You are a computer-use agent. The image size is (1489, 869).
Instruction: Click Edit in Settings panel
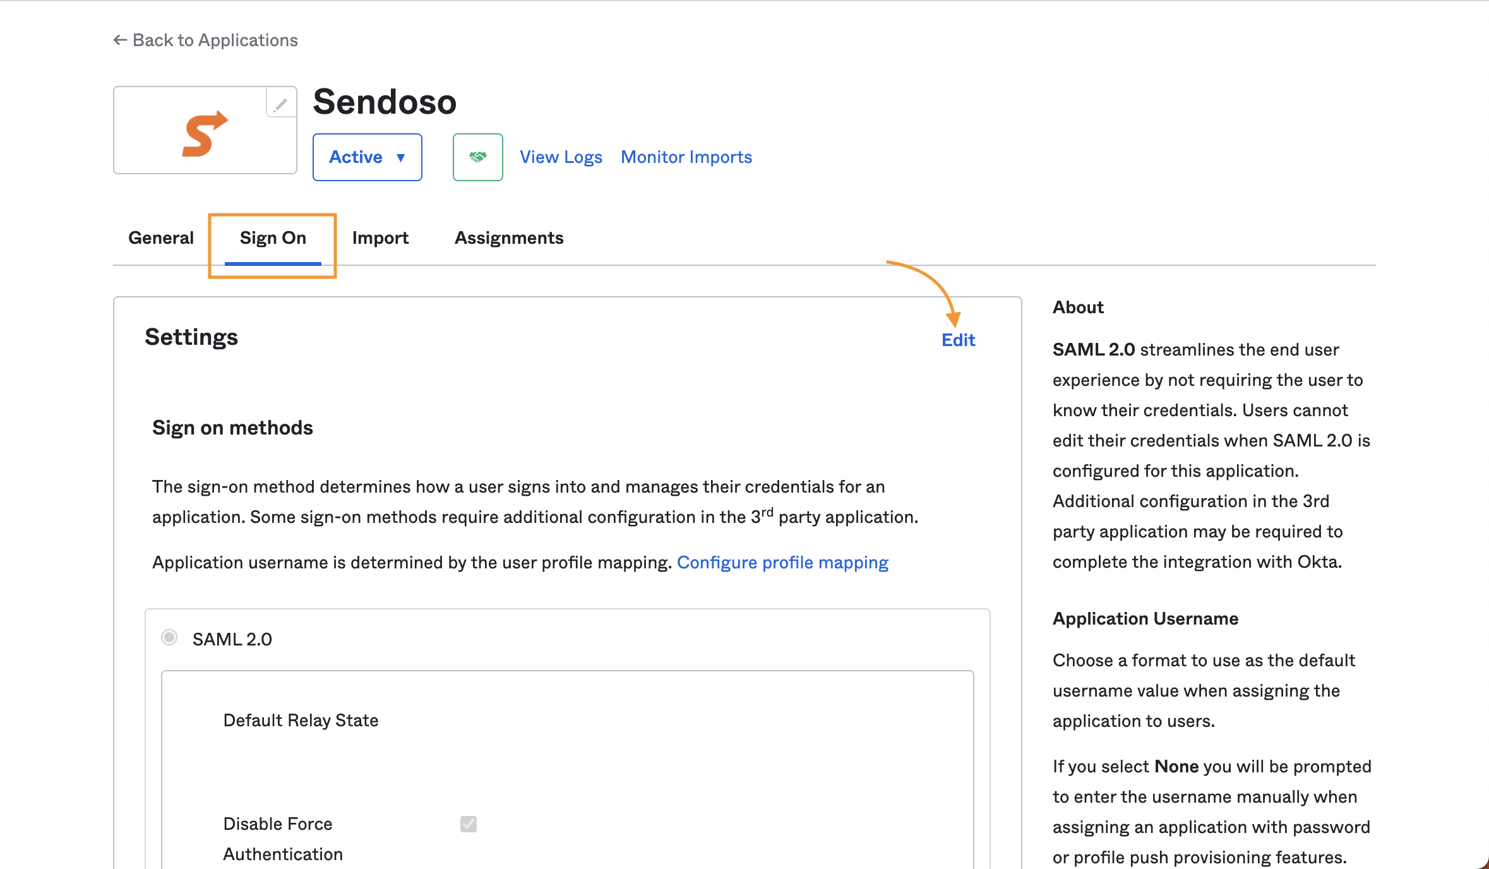coord(959,340)
